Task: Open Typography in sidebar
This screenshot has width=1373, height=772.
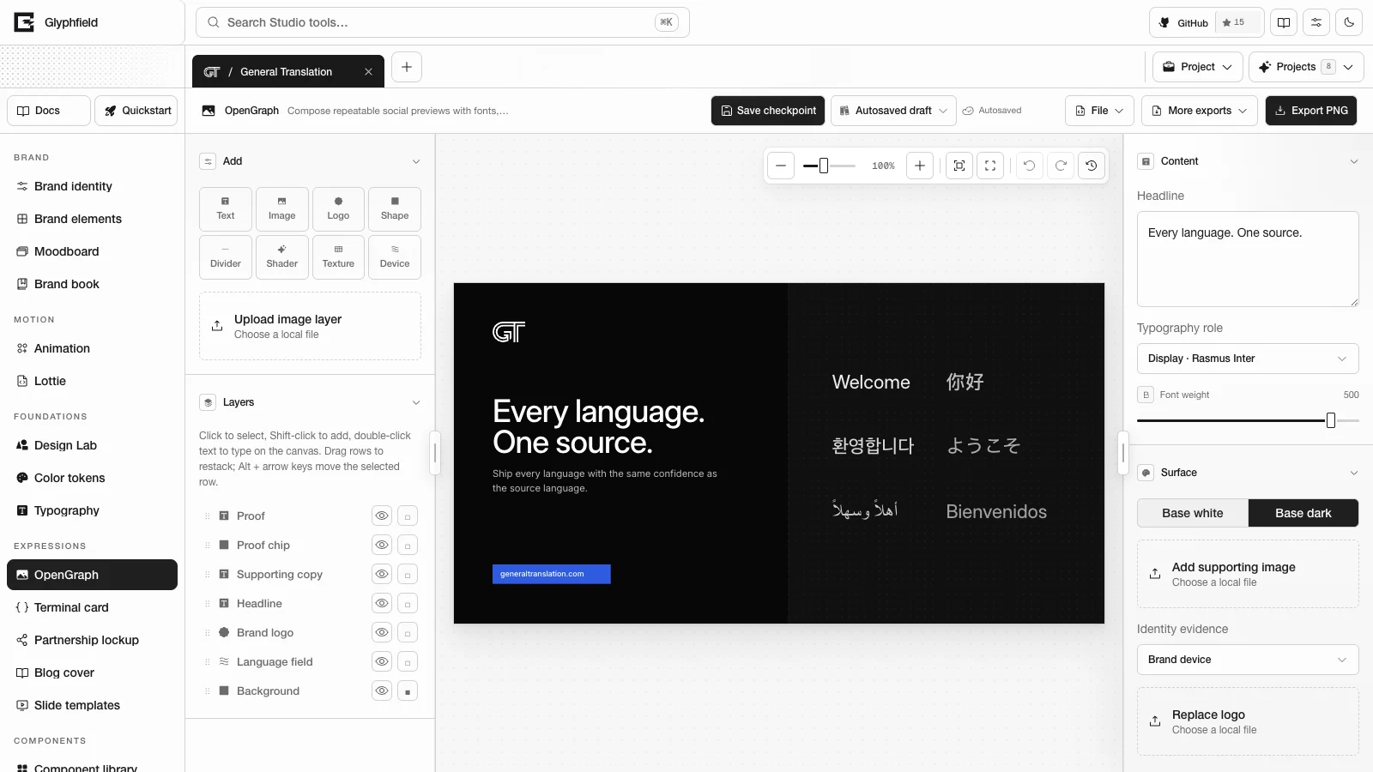Action: [x=92, y=510]
